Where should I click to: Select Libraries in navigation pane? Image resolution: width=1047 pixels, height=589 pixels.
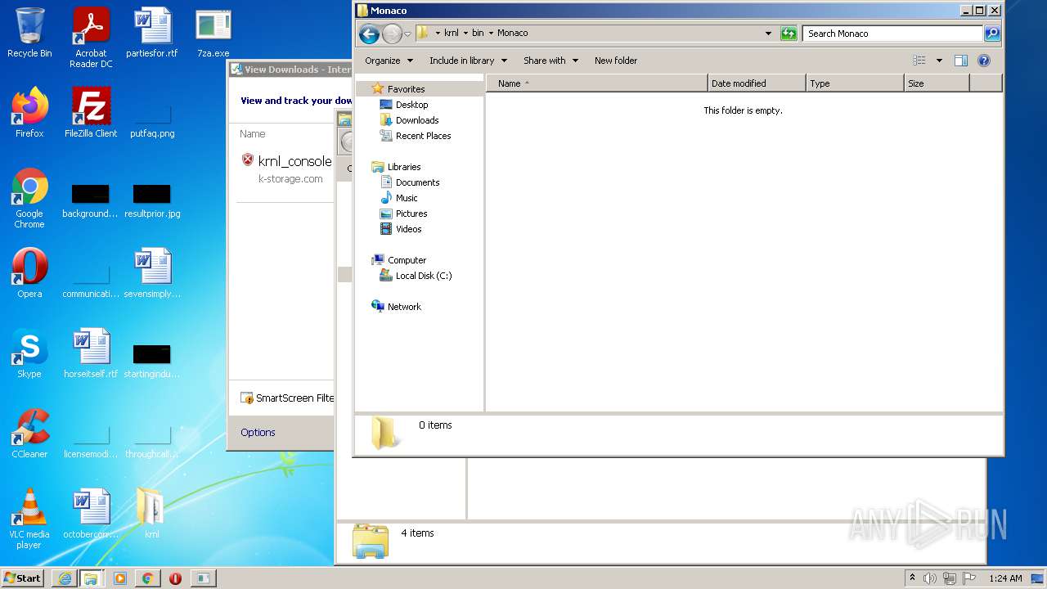(x=404, y=166)
